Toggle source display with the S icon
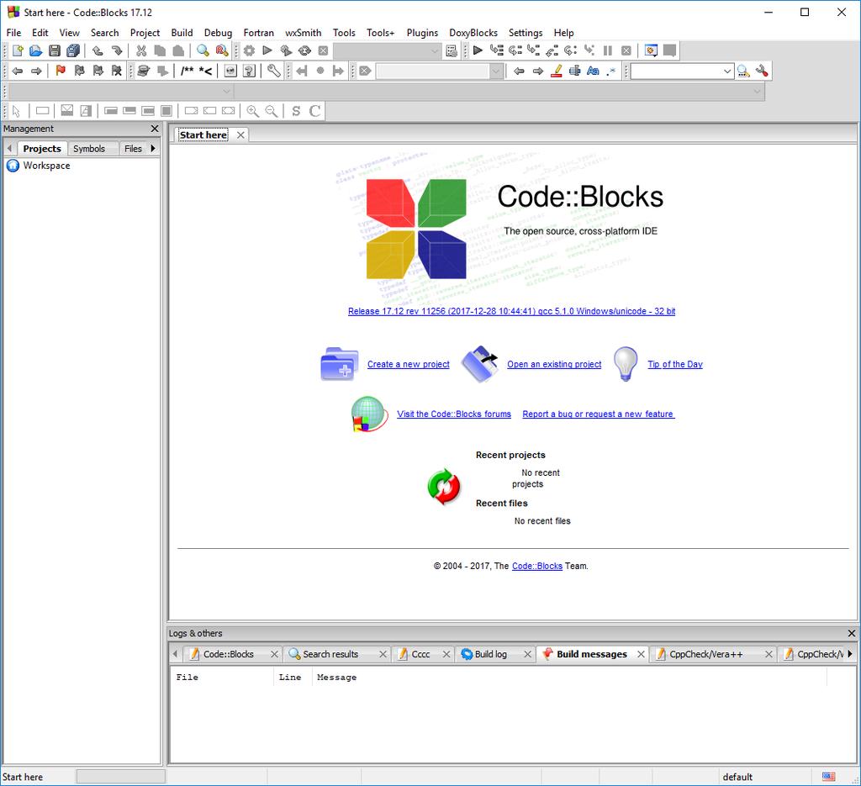The image size is (861, 786). click(296, 111)
